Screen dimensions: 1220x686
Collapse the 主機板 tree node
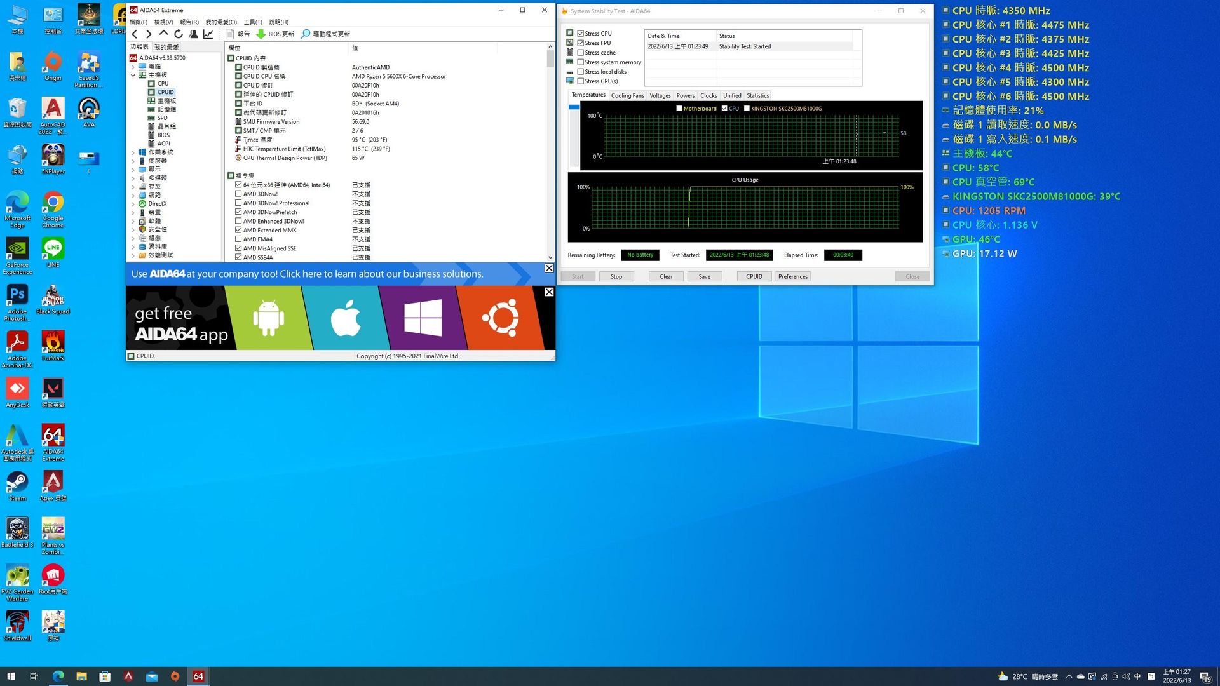133,75
